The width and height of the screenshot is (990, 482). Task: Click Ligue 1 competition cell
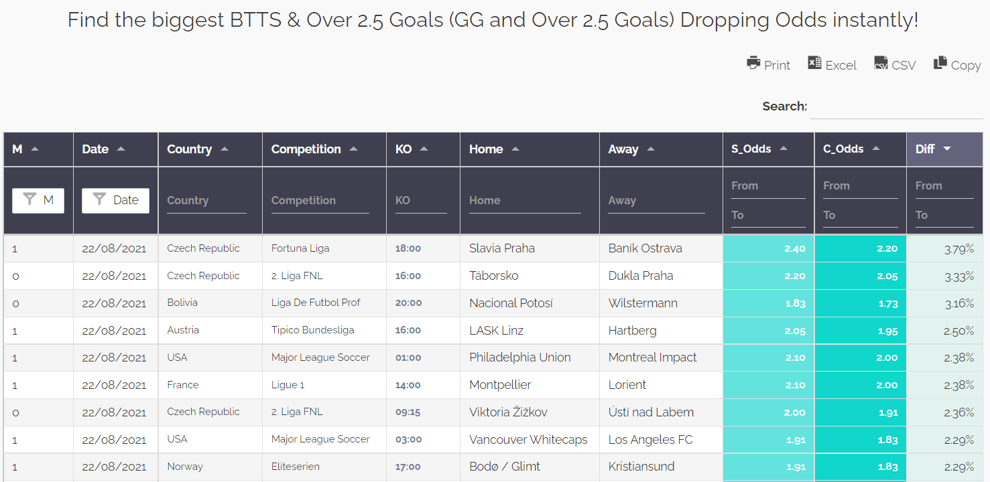point(324,385)
